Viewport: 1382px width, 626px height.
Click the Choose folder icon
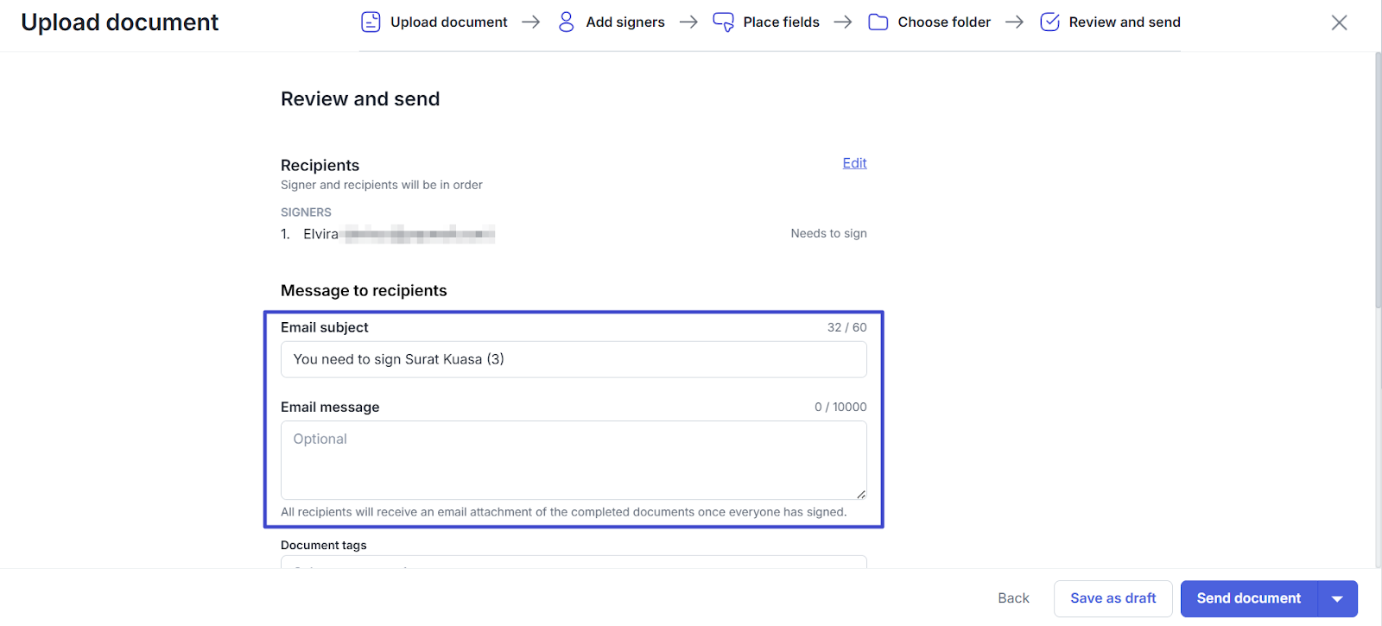(878, 22)
